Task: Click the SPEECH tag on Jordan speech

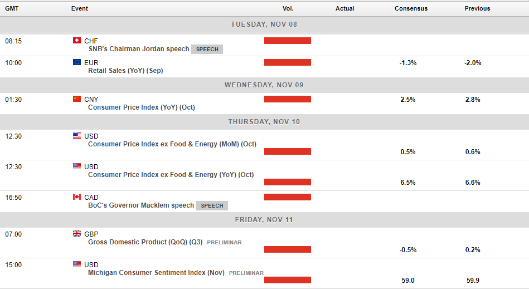Action: coord(207,49)
